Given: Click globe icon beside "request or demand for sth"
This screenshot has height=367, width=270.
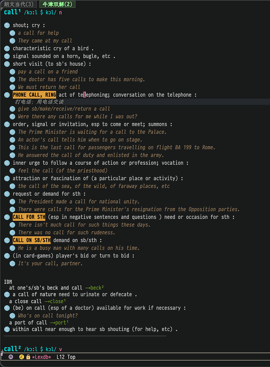Looking at the screenshot, I should click(x=7, y=194).
